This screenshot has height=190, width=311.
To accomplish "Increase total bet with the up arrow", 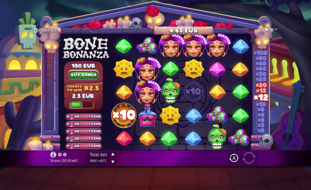I will [x=113, y=154].
